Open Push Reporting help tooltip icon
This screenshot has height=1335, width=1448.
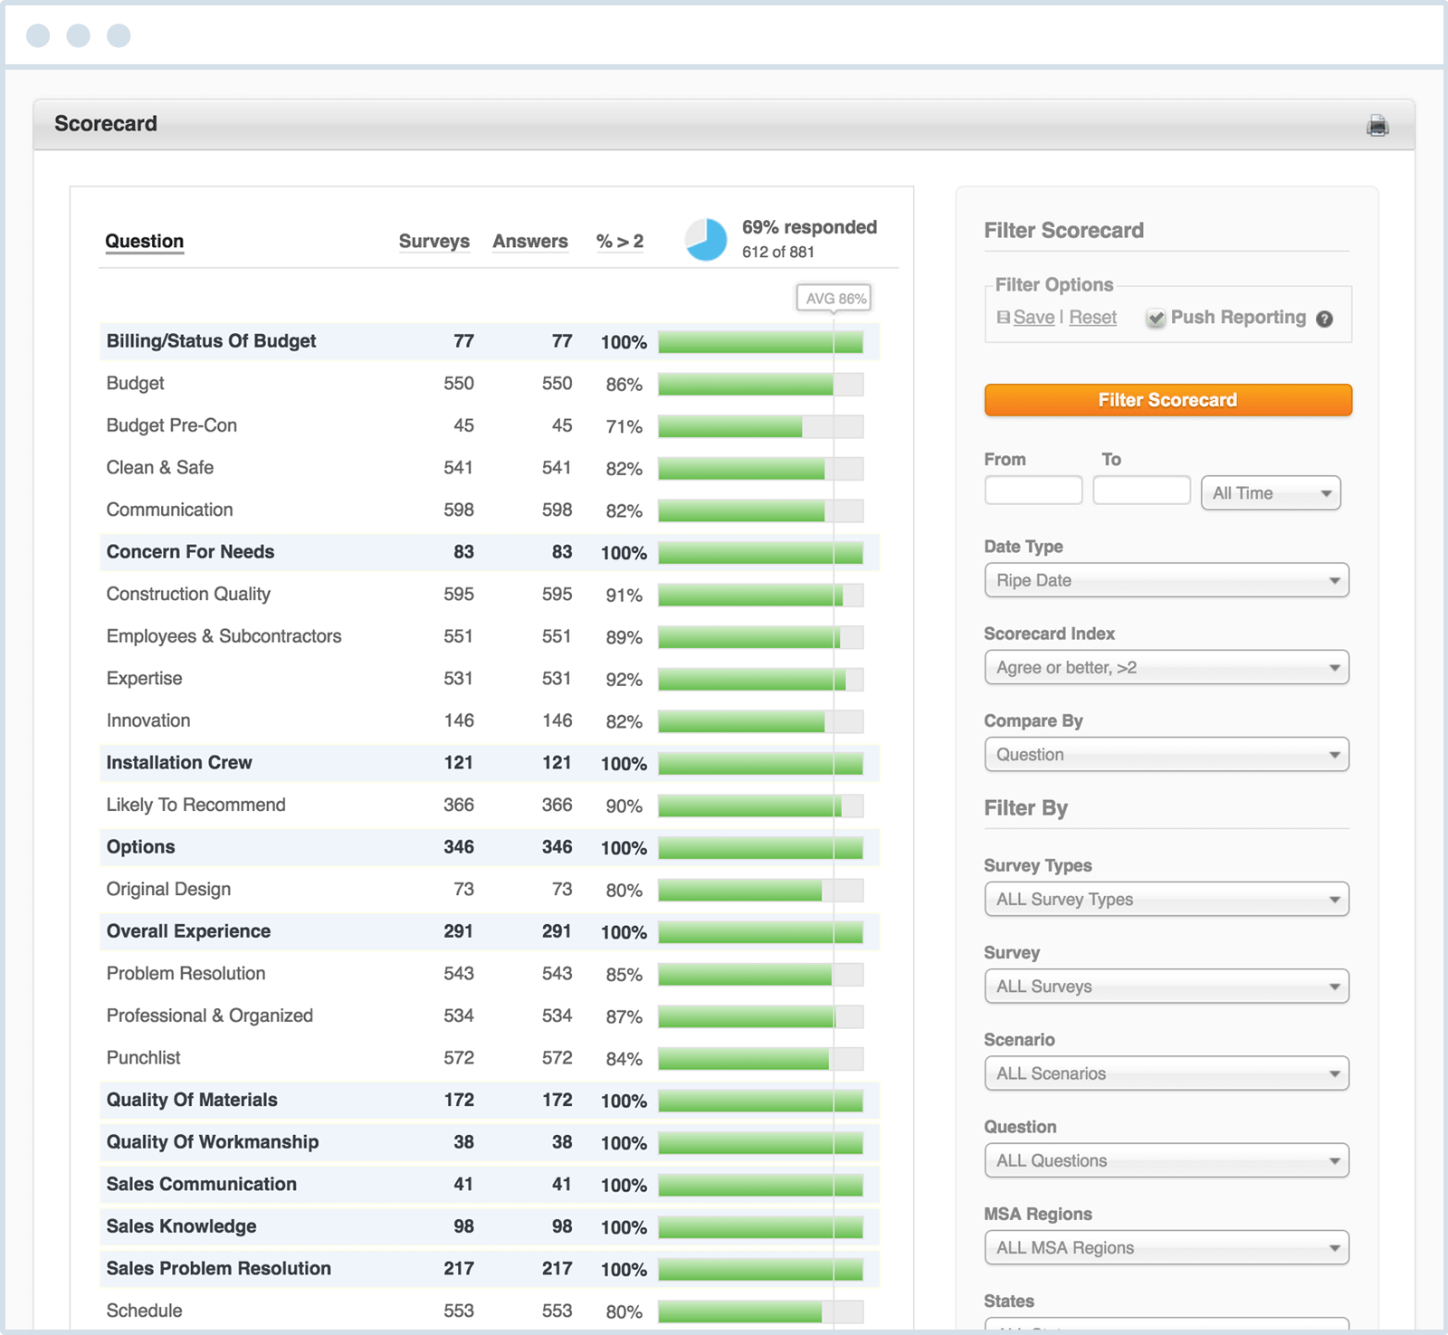(x=1324, y=319)
